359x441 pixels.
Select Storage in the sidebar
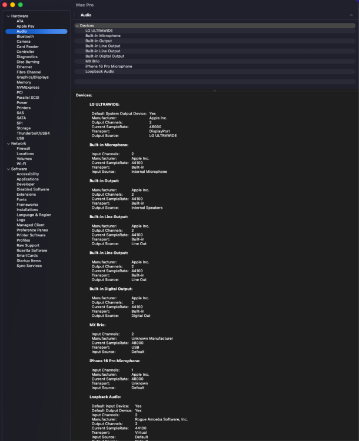[24, 128]
